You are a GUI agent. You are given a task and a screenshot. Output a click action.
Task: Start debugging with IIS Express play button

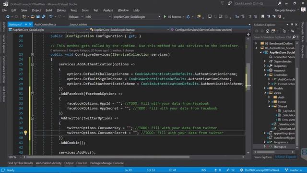pyautogui.click(x=165, y=17)
